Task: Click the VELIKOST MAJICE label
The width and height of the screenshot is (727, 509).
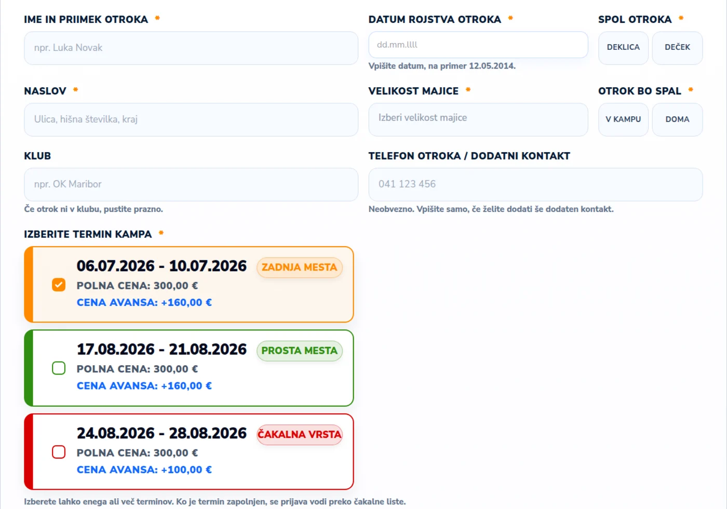Action: click(x=413, y=91)
